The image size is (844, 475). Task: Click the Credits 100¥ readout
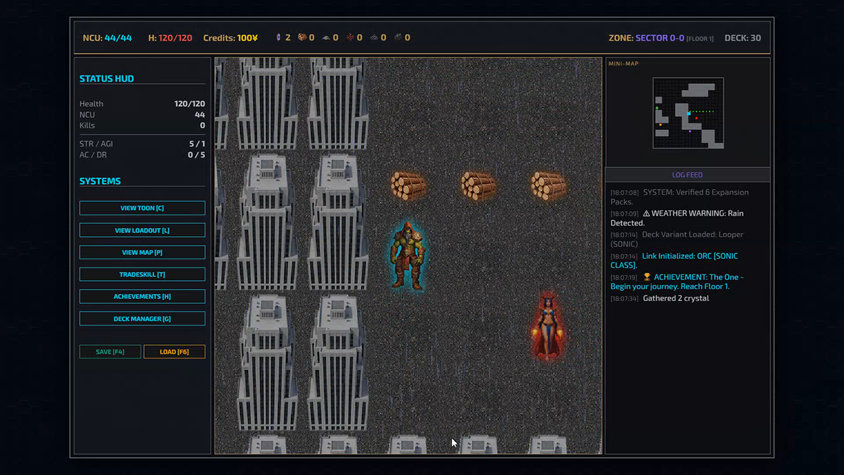coord(231,38)
